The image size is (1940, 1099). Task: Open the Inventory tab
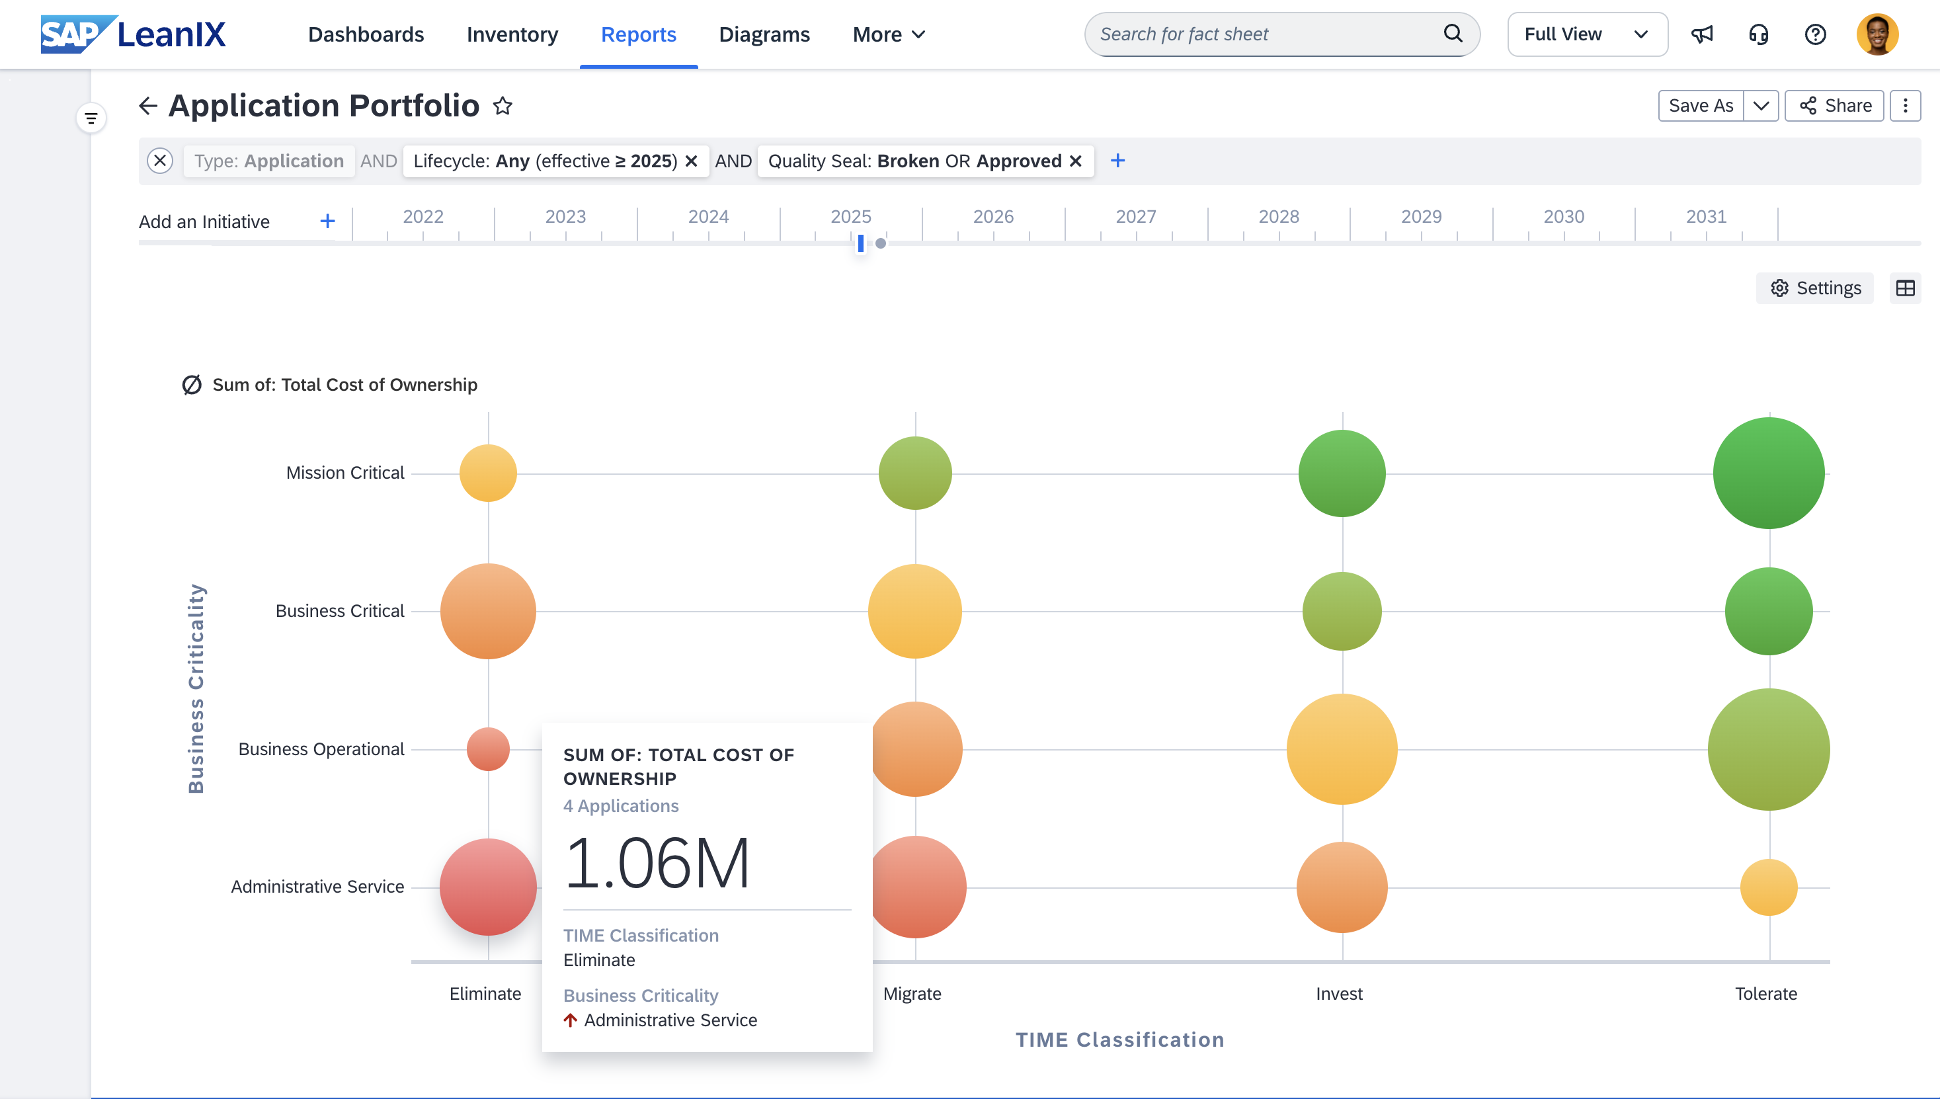pyautogui.click(x=512, y=35)
